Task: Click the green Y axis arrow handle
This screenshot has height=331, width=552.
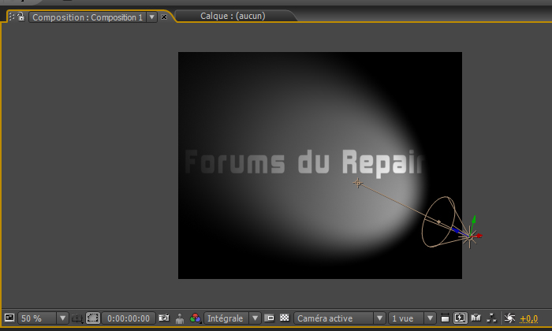Action: (474, 220)
